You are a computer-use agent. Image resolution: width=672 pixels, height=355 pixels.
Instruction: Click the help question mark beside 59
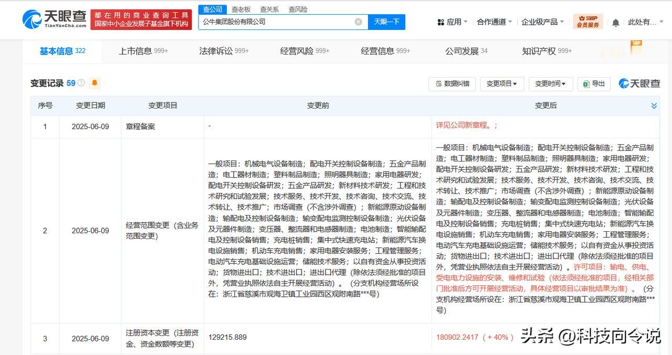(81, 83)
